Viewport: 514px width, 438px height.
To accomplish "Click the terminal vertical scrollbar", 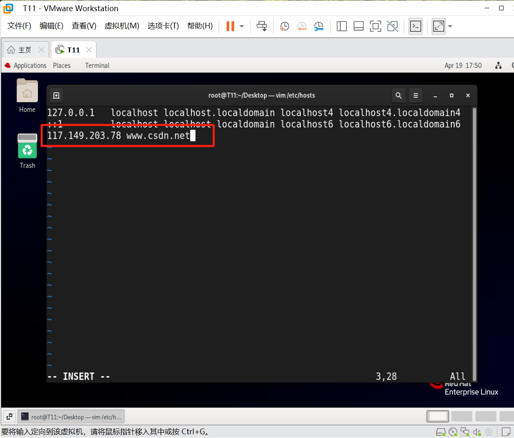I will tap(474, 244).
